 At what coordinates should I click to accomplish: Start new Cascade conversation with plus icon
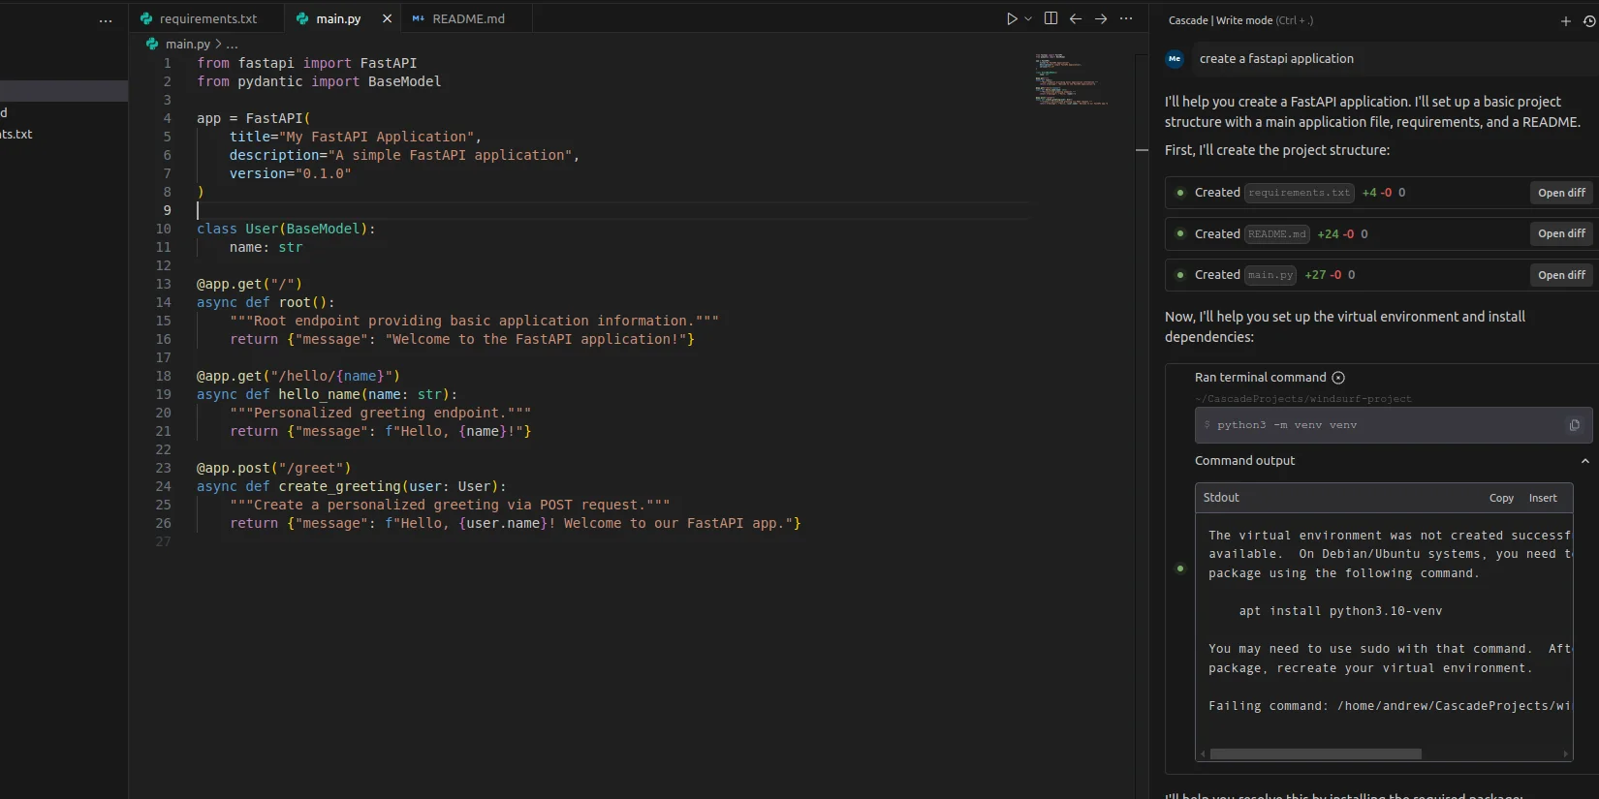pos(1566,20)
